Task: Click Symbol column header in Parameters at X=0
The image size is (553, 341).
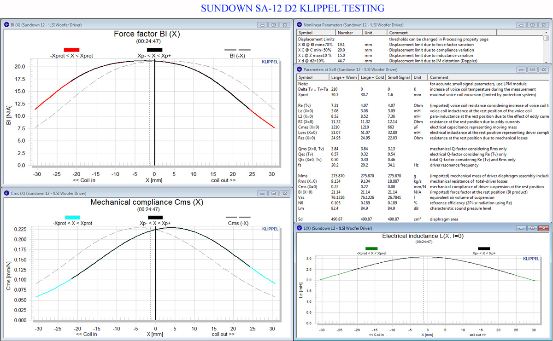Action: point(306,77)
